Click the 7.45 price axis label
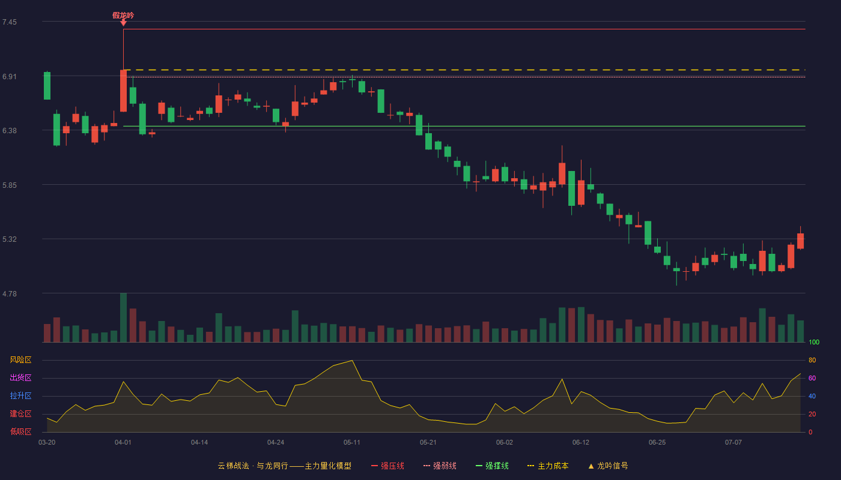This screenshot has height=480, width=841. click(10, 22)
